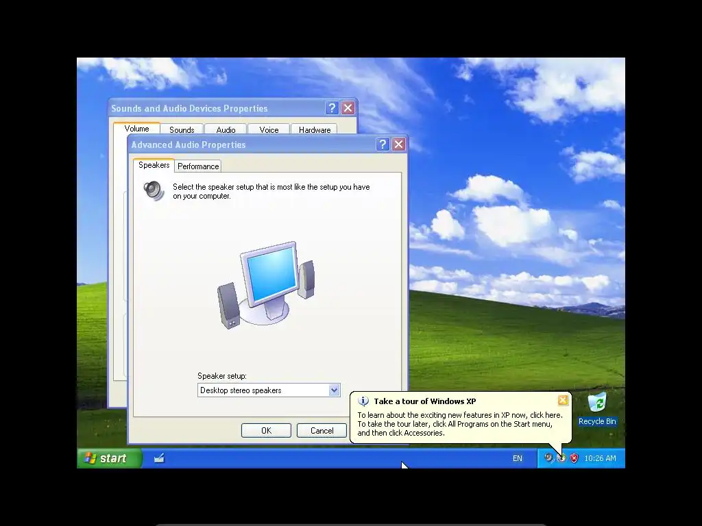The height and width of the screenshot is (526, 702).
Task: Dismiss the Windows XP tour balloon
Action: (563, 400)
